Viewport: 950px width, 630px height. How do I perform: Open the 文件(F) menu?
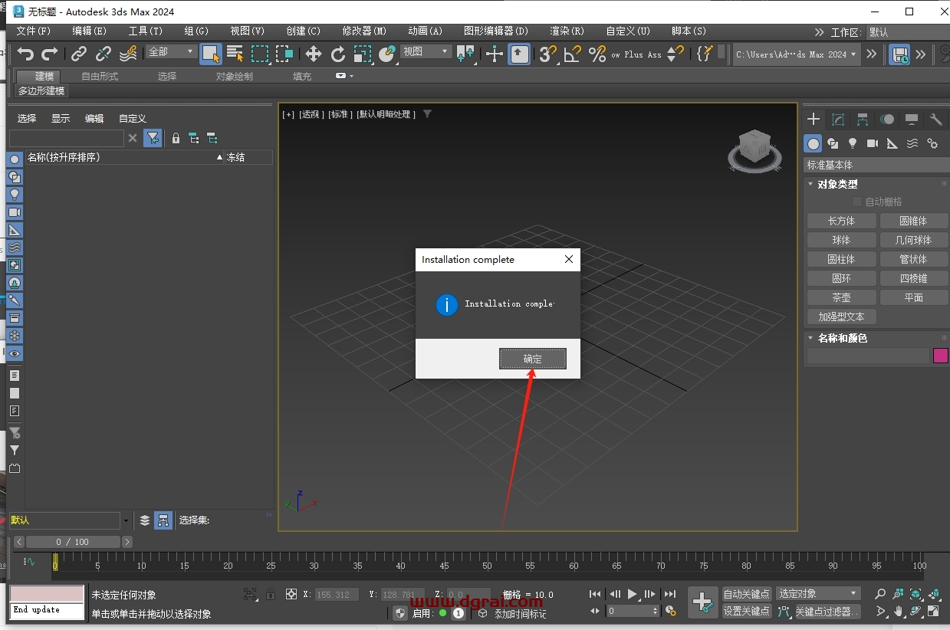tap(34, 31)
